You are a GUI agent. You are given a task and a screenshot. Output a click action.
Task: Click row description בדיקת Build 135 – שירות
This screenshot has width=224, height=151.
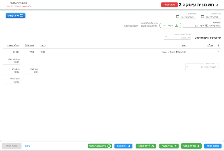coord(174,52)
